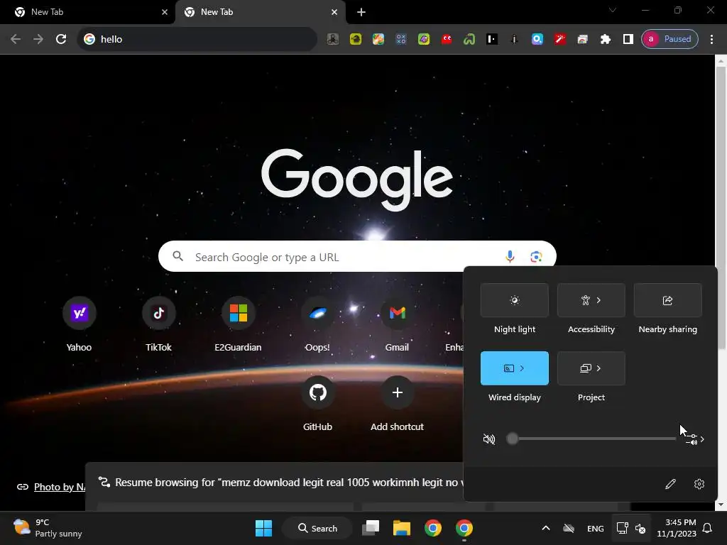
Task: Close the first New Tab
Action: pos(165,12)
